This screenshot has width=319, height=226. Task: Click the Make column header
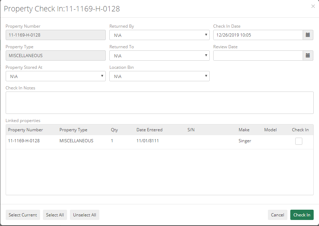pyautogui.click(x=244, y=130)
